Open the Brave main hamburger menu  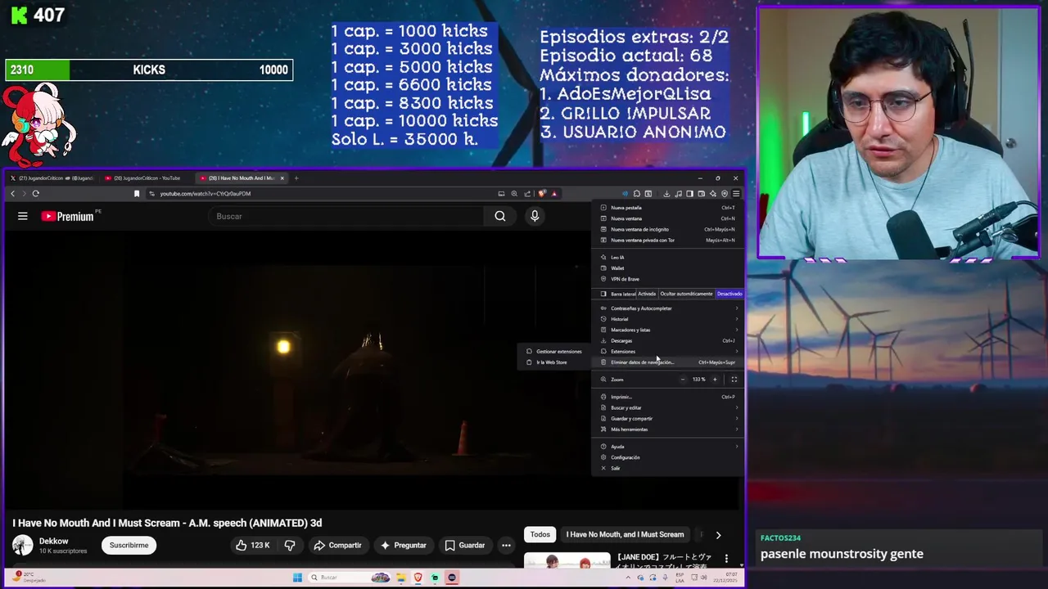(x=736, y=194)
